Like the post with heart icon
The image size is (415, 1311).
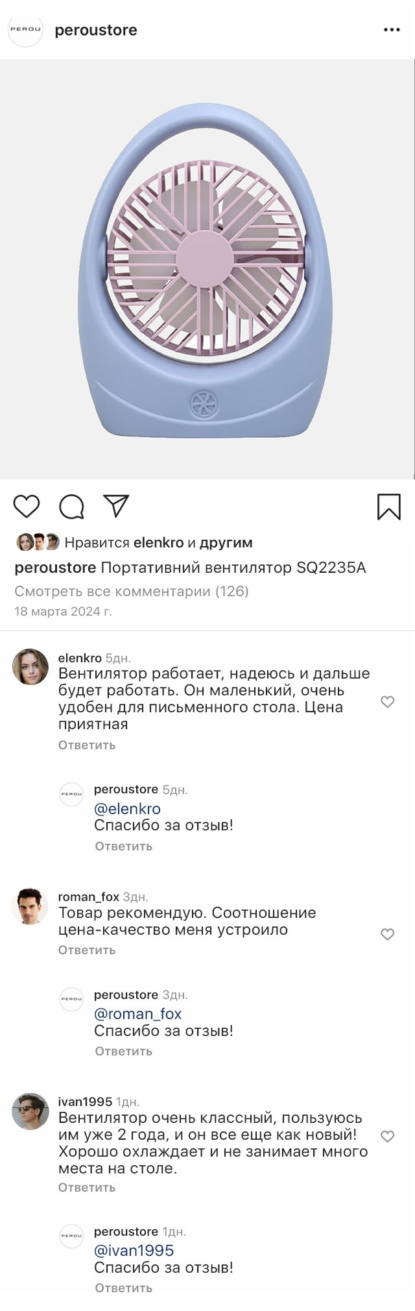pyautogui.click(x=27, y=507)
